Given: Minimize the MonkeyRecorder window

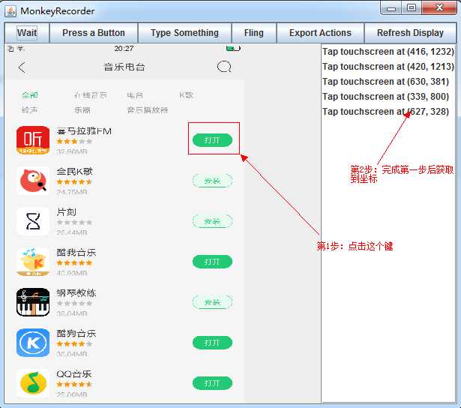Looking at the screenshot, I should tap(391, 7).
